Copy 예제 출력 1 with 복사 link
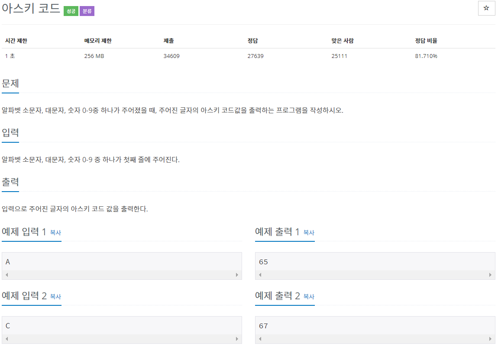The width and height of the screenshot is (498, 346). pyautogui.click(x=309, y=233)
